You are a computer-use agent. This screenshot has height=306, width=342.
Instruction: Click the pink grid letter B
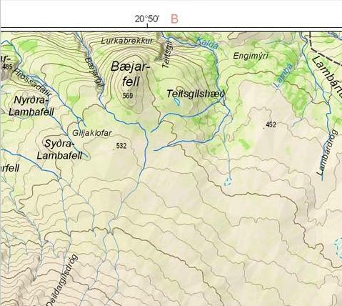174,19
